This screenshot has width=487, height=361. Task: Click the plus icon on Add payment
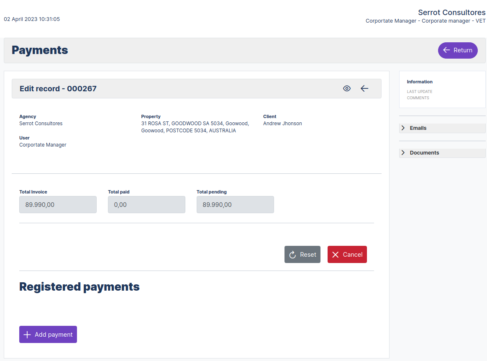[x=27, y=334]
